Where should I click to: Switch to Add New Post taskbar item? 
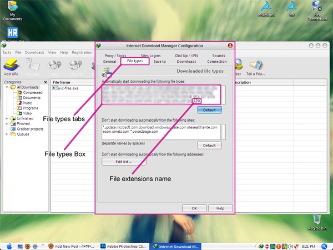(x=72, y=246)
